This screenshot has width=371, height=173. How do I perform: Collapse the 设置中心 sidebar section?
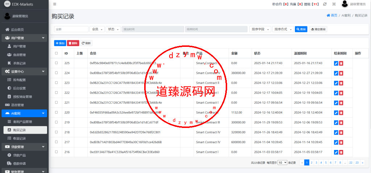pos(24,71)
